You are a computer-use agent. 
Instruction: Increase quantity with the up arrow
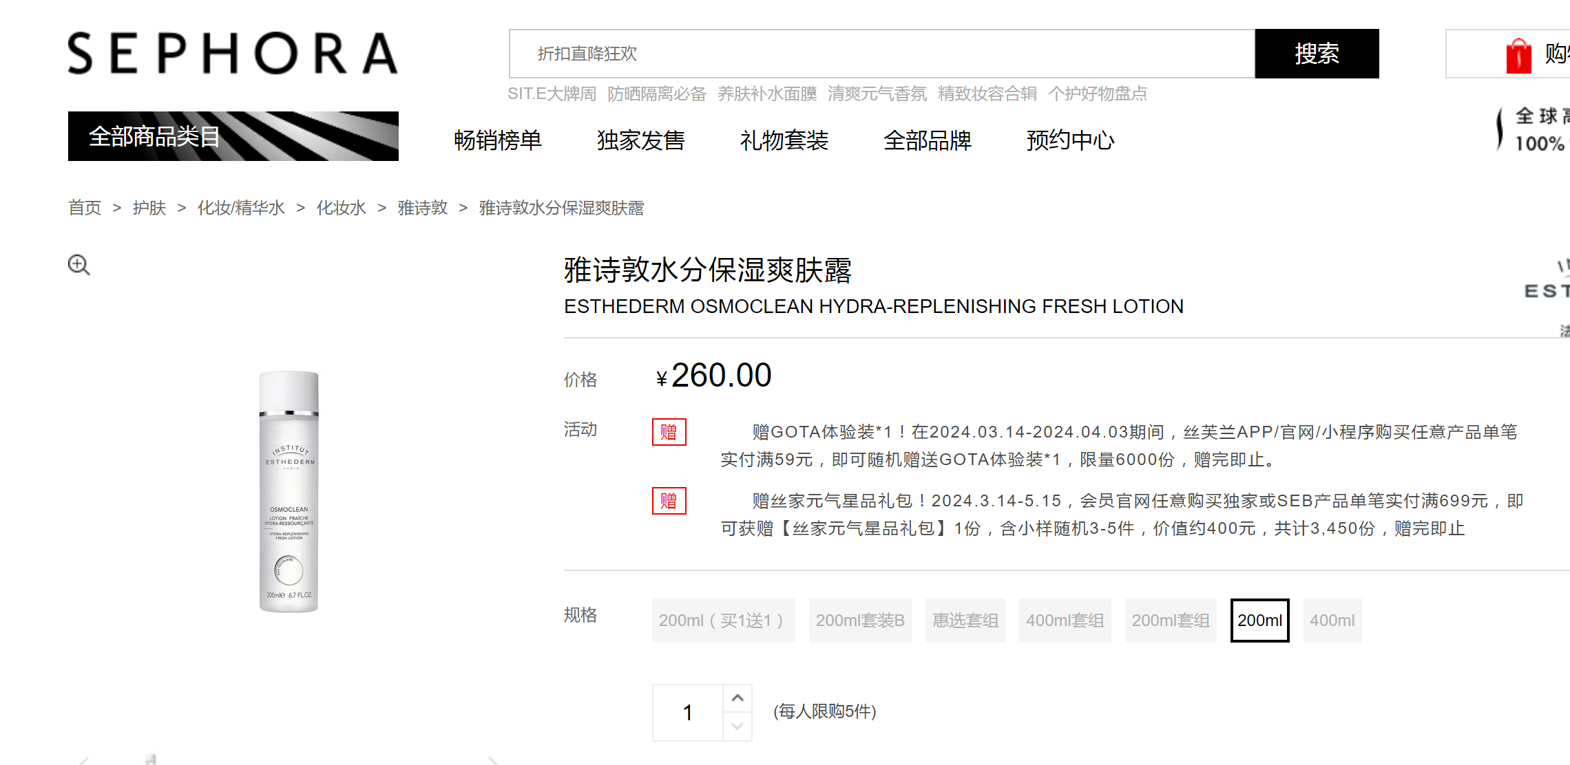[x=737, y=698]
